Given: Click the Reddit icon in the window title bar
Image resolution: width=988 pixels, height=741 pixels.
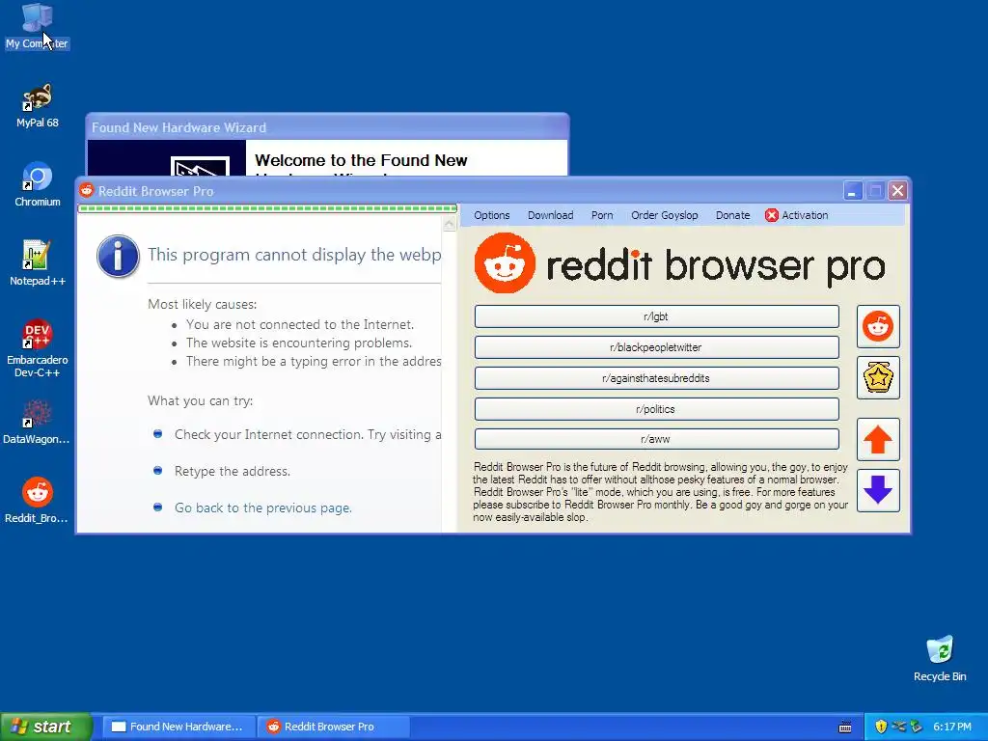Looking at the screenshot, I should point(86,190).
